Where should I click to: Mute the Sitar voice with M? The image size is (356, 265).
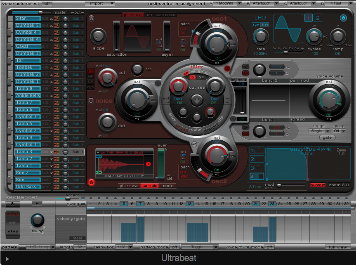[x=55, y=19]
